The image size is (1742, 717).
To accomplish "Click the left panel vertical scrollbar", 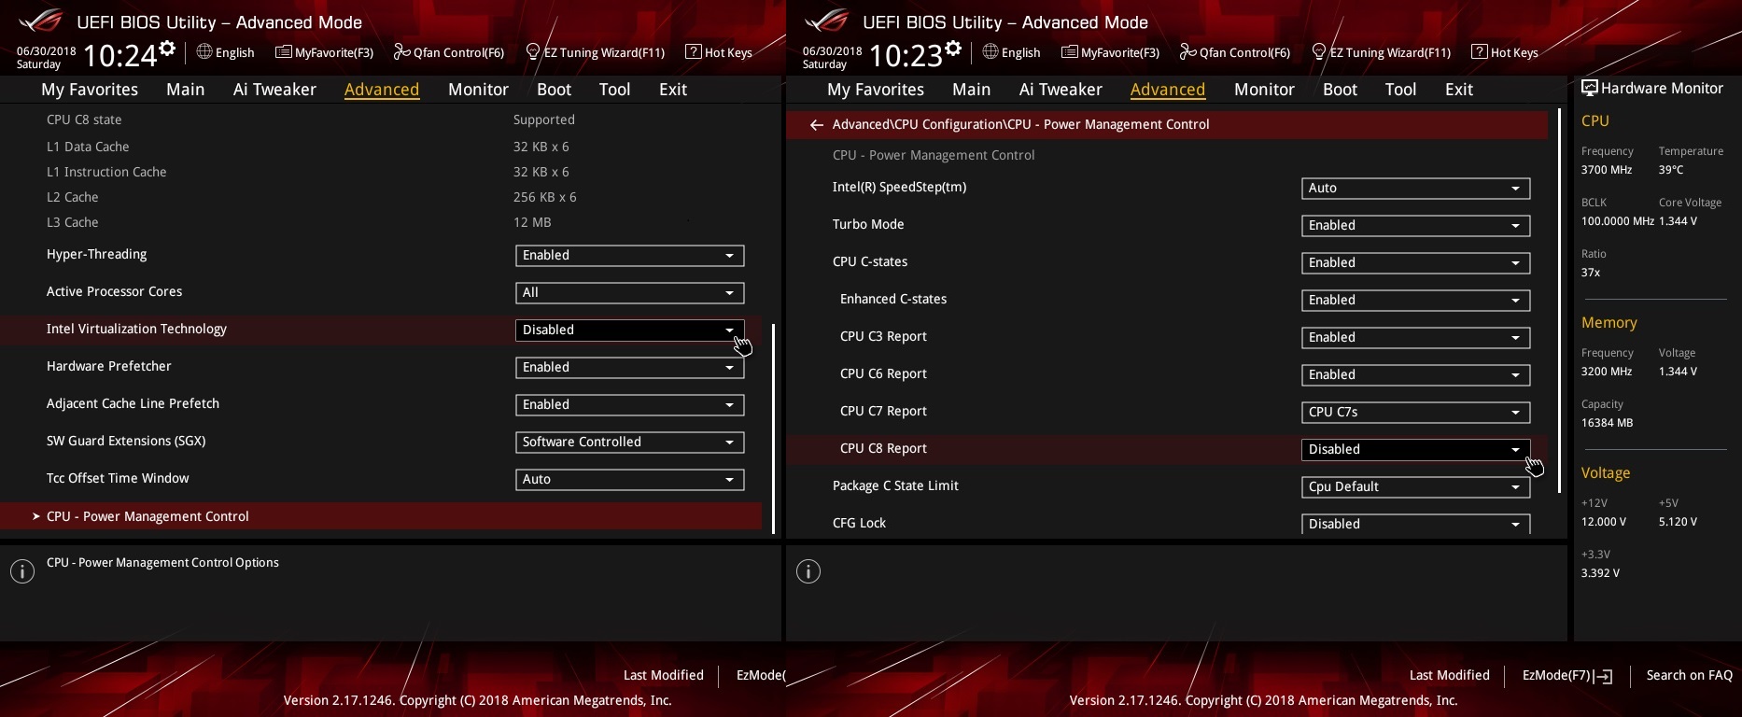I will coord(774,429).
